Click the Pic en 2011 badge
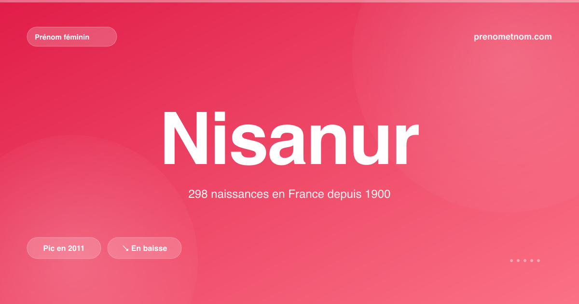This screenshot has height=304, width=579. pos(64,248)
